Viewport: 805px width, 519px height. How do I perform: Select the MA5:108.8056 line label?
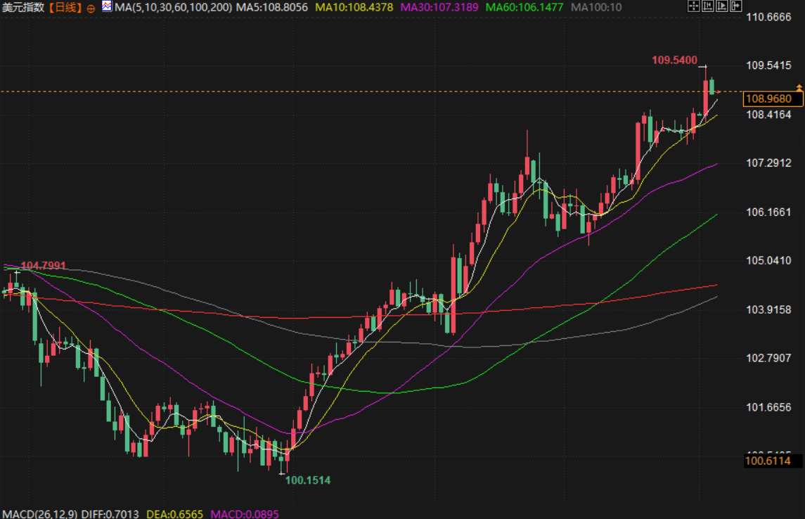click(x=272, y=8)
